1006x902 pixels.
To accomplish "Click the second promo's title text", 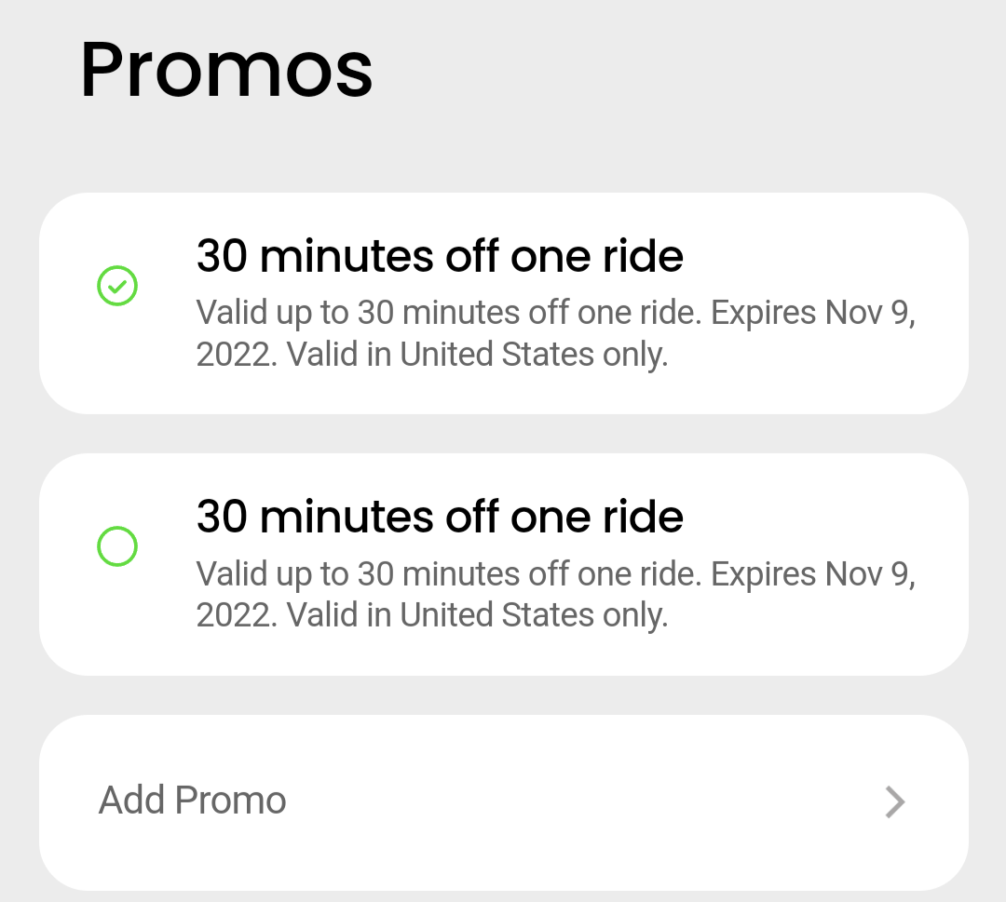I will click(x=439, y=516).
